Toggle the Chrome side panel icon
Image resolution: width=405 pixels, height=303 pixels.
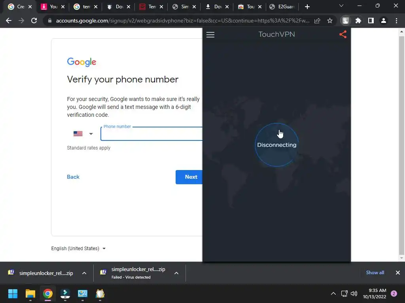(371, 21)
